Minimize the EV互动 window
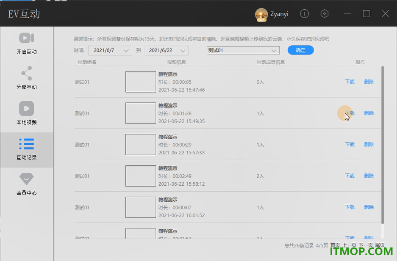397x261 pixels. pos(347,14)
